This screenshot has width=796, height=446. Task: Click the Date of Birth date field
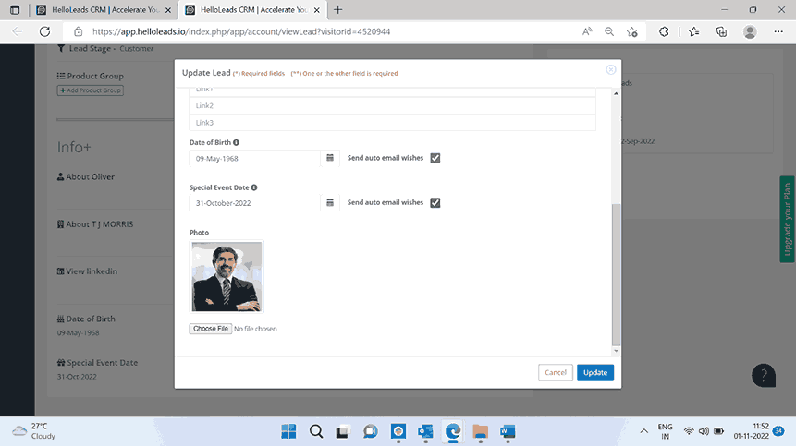click(255, 159)
